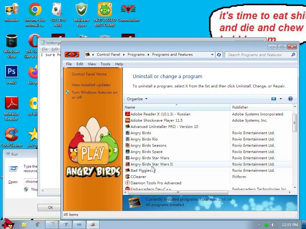Expand the arrow after Programs breadcrumb

pos(148,55)
